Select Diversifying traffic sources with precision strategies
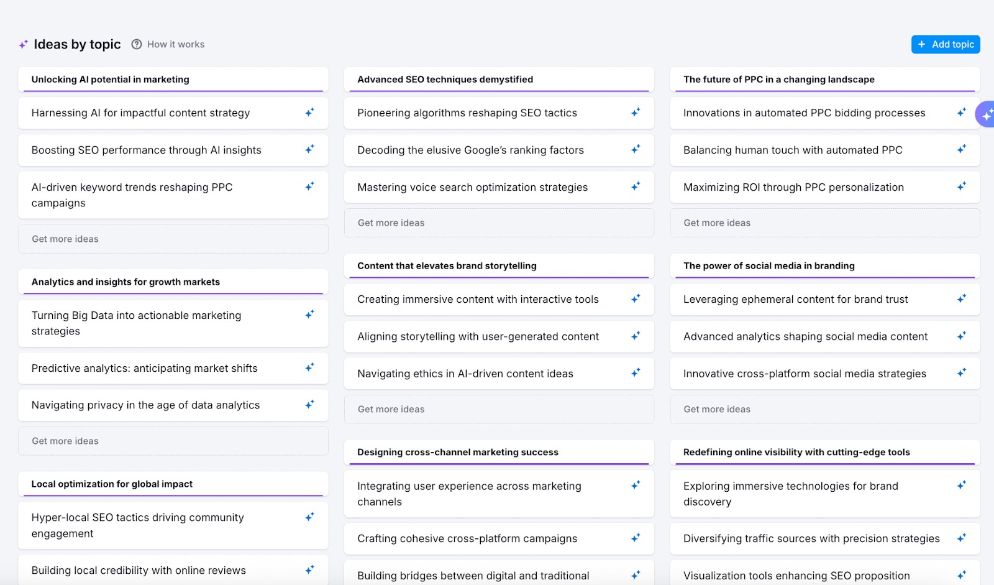The height and width of the screenshot is (585, 994). tap(811, 538)
